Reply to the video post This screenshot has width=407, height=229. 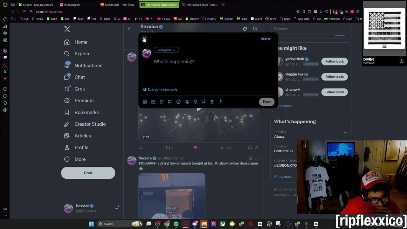pos(141,148)
